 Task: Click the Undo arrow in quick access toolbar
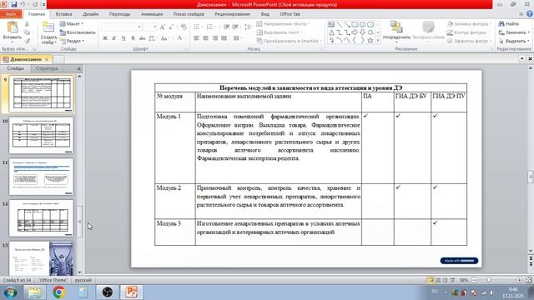[23, 4]
